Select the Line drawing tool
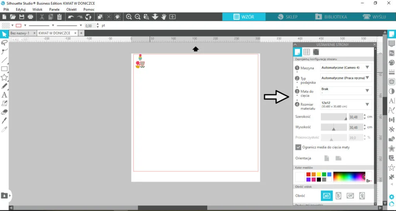Viewport: 396px width, 211px height. (4, 60)
